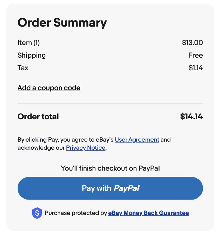Click the $14.14 order total amount
Image resolution: width=221 pixels, height=239 pixels.
tap(191, 117)
